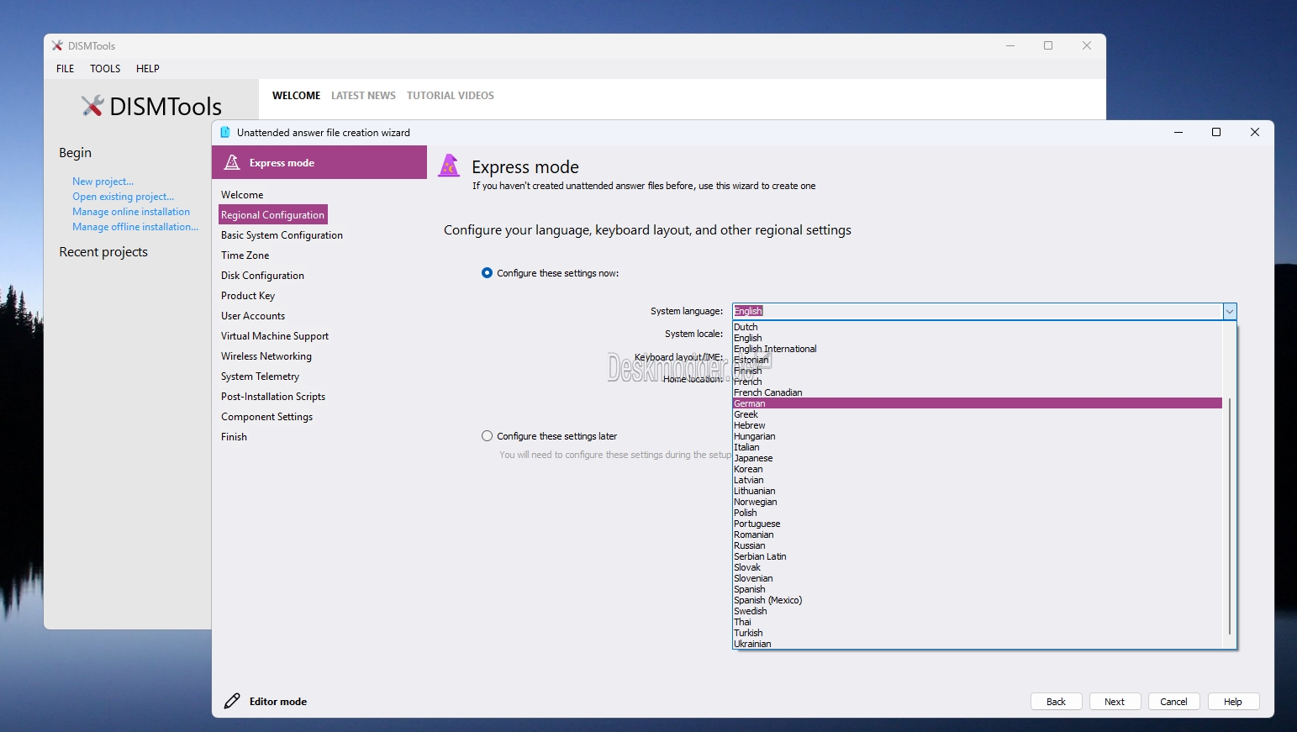Viewport: 1297px width, 732px height.
Task: Click the wizard title bar document icon
Action: 225,132
